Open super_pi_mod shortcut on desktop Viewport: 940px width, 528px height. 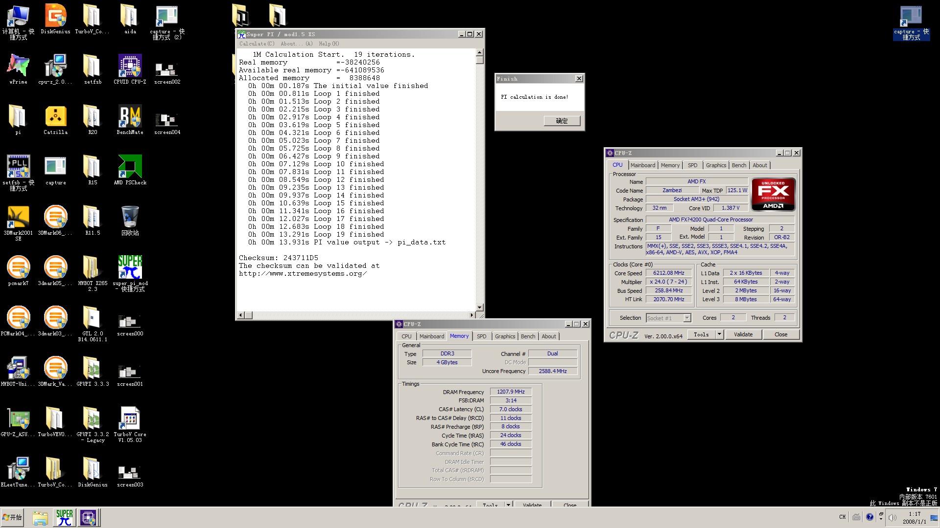click(x=130, y=274)
